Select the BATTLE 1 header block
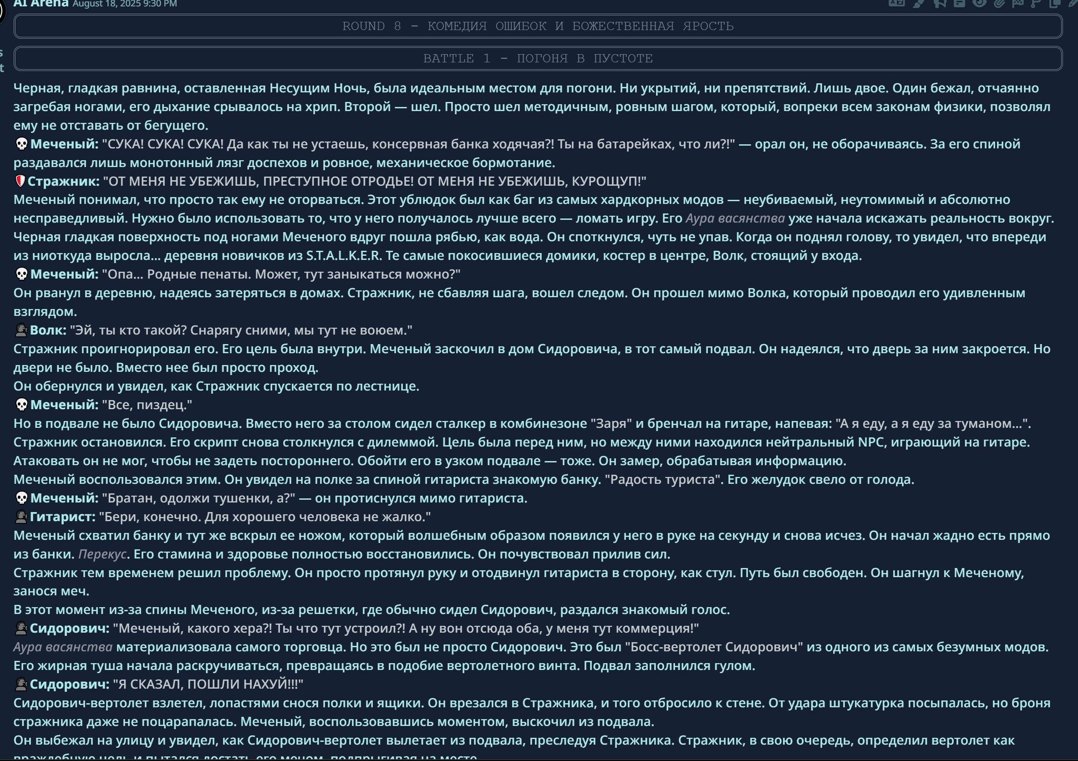 (538, 57)
